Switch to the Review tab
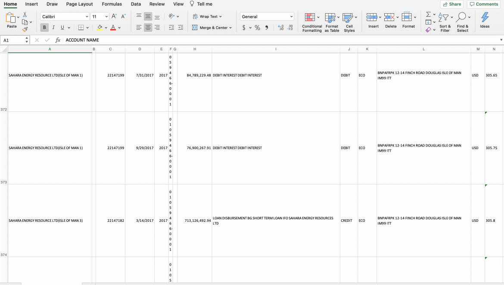Image resolution: width=504 pixels, height=285 pixels. point(157,4)
